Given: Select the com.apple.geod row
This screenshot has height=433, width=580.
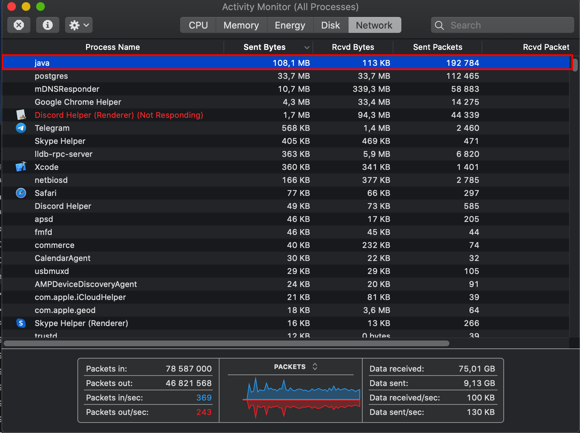Looking at the screenshot, I should pos(286,310).
